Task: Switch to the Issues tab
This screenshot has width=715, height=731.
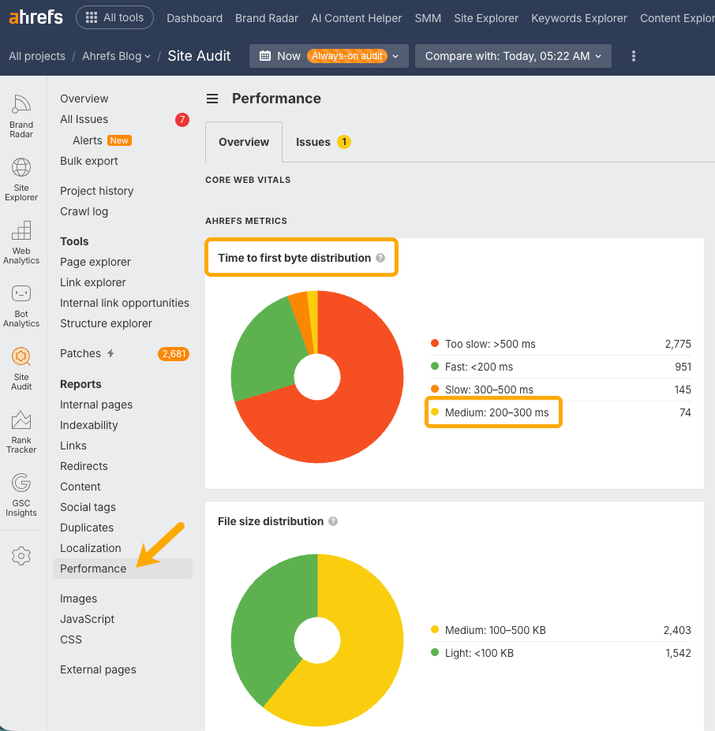Action: click(323, 142)
